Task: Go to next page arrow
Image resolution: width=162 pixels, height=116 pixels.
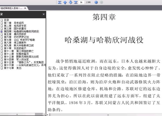Action: [70, 2]
